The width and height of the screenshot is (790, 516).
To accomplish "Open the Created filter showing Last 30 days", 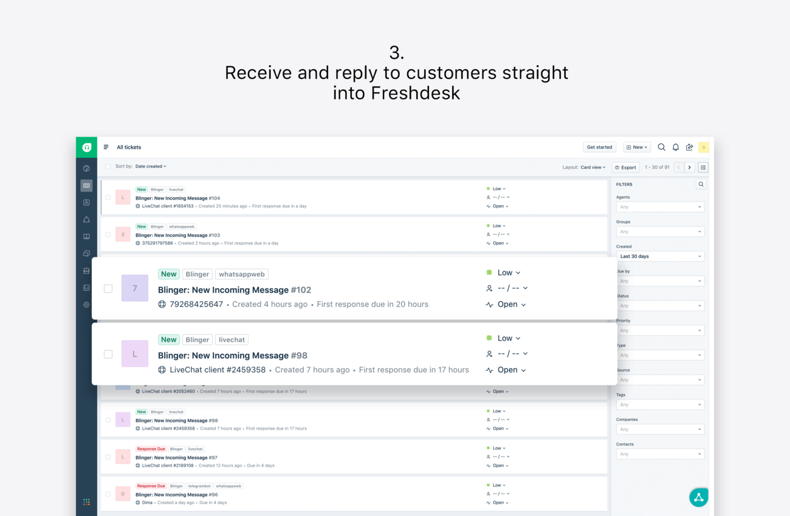I will [x=660, y=256].
